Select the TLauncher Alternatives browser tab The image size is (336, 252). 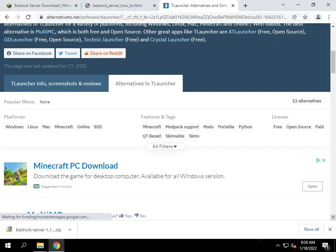(199, 6)
